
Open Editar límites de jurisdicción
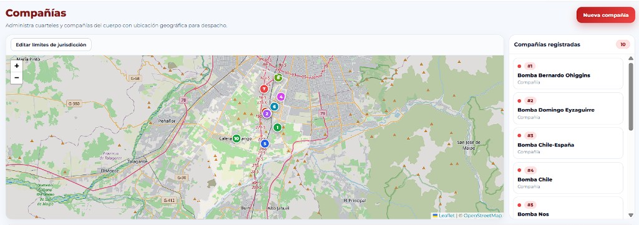click(51, 45)
